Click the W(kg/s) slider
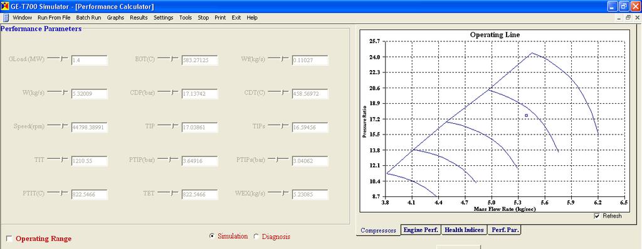The image size is (642, 249). click(58, 93)
